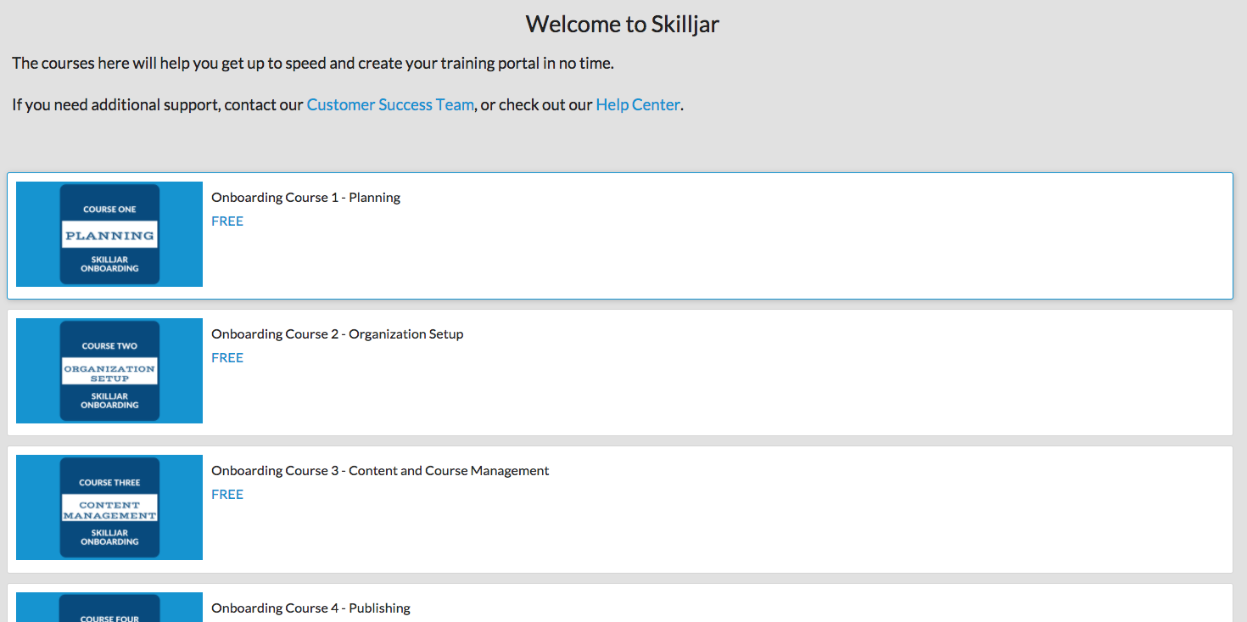Click the ORGANIZATION SETUP banner in second thumbnail

(x=109, y=373)
